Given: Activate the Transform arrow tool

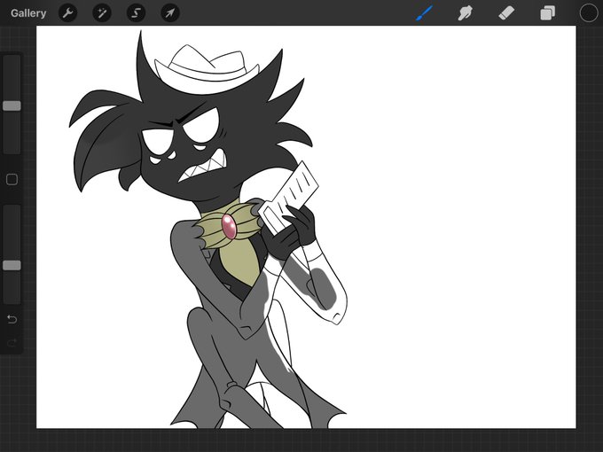Looking at the screenshot, I should (170, 13).
